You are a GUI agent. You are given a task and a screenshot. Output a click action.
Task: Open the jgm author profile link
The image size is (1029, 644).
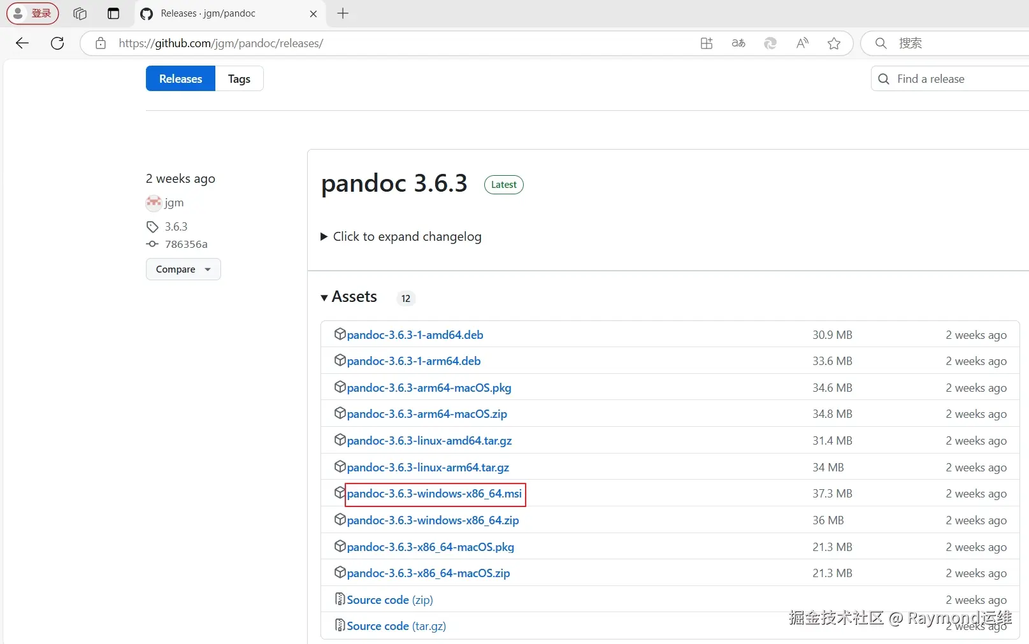[174, 203]
